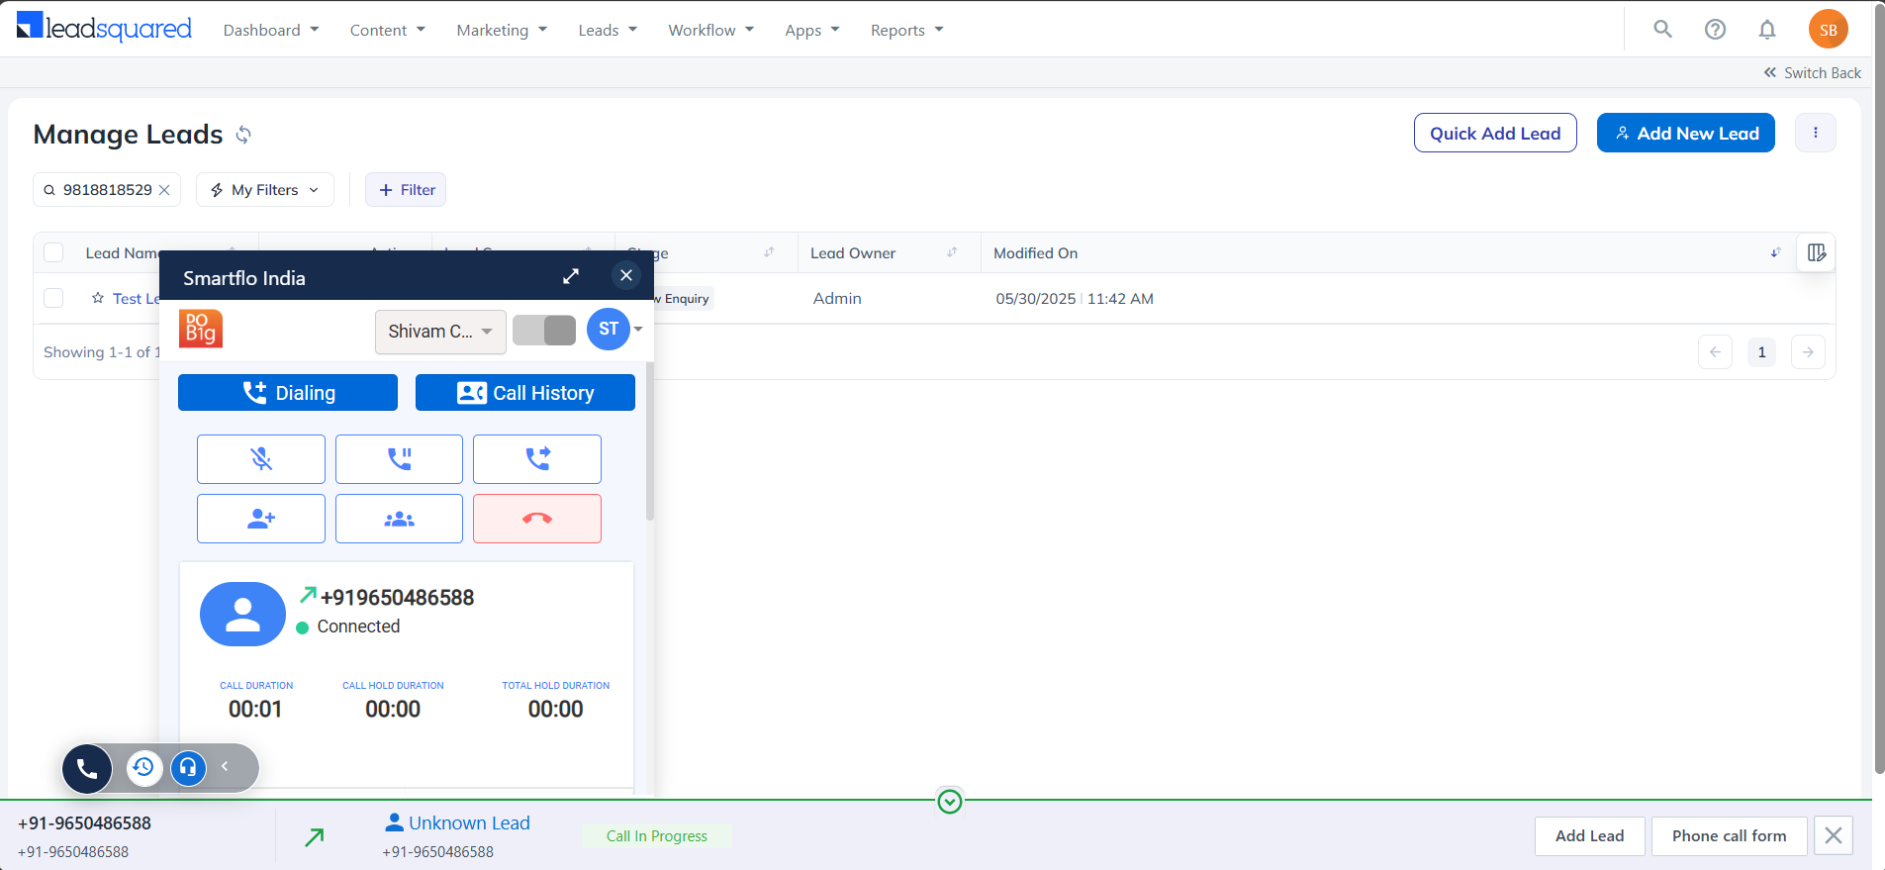Mute the call microphone
Screen dimensions: 1885x870
(x=261, y=459)
